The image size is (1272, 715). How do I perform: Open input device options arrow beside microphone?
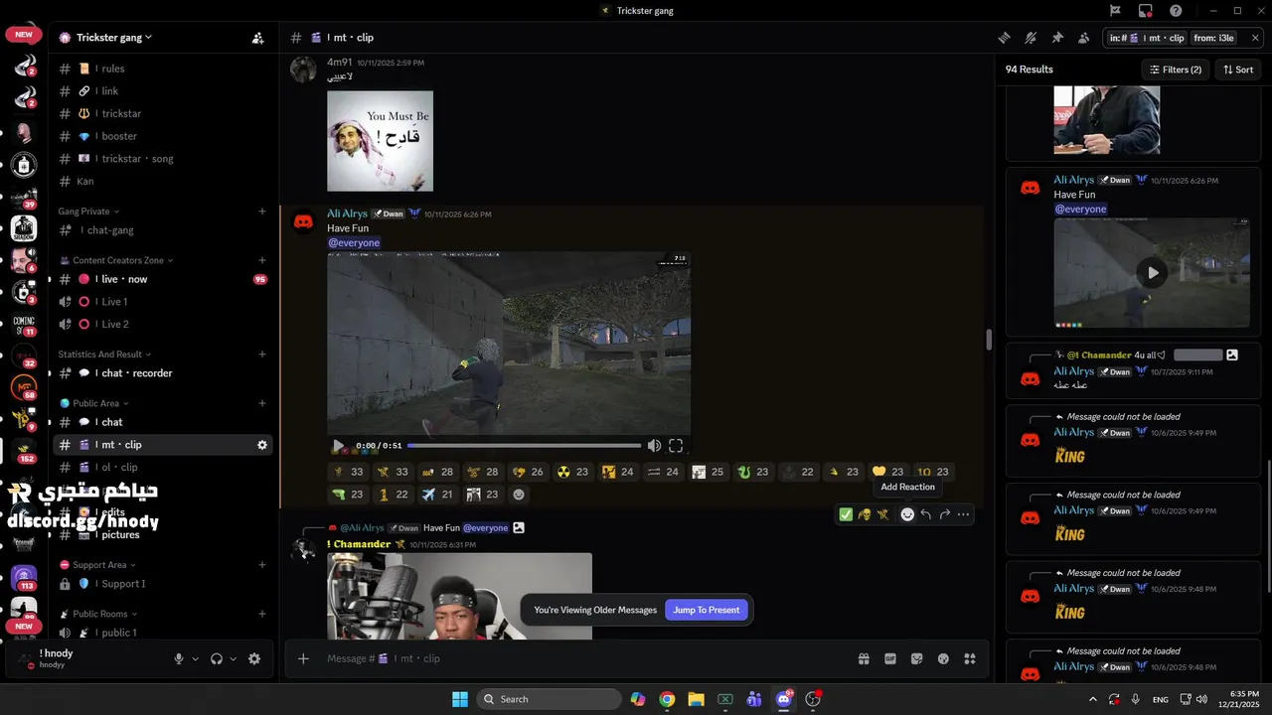[195, 659]
